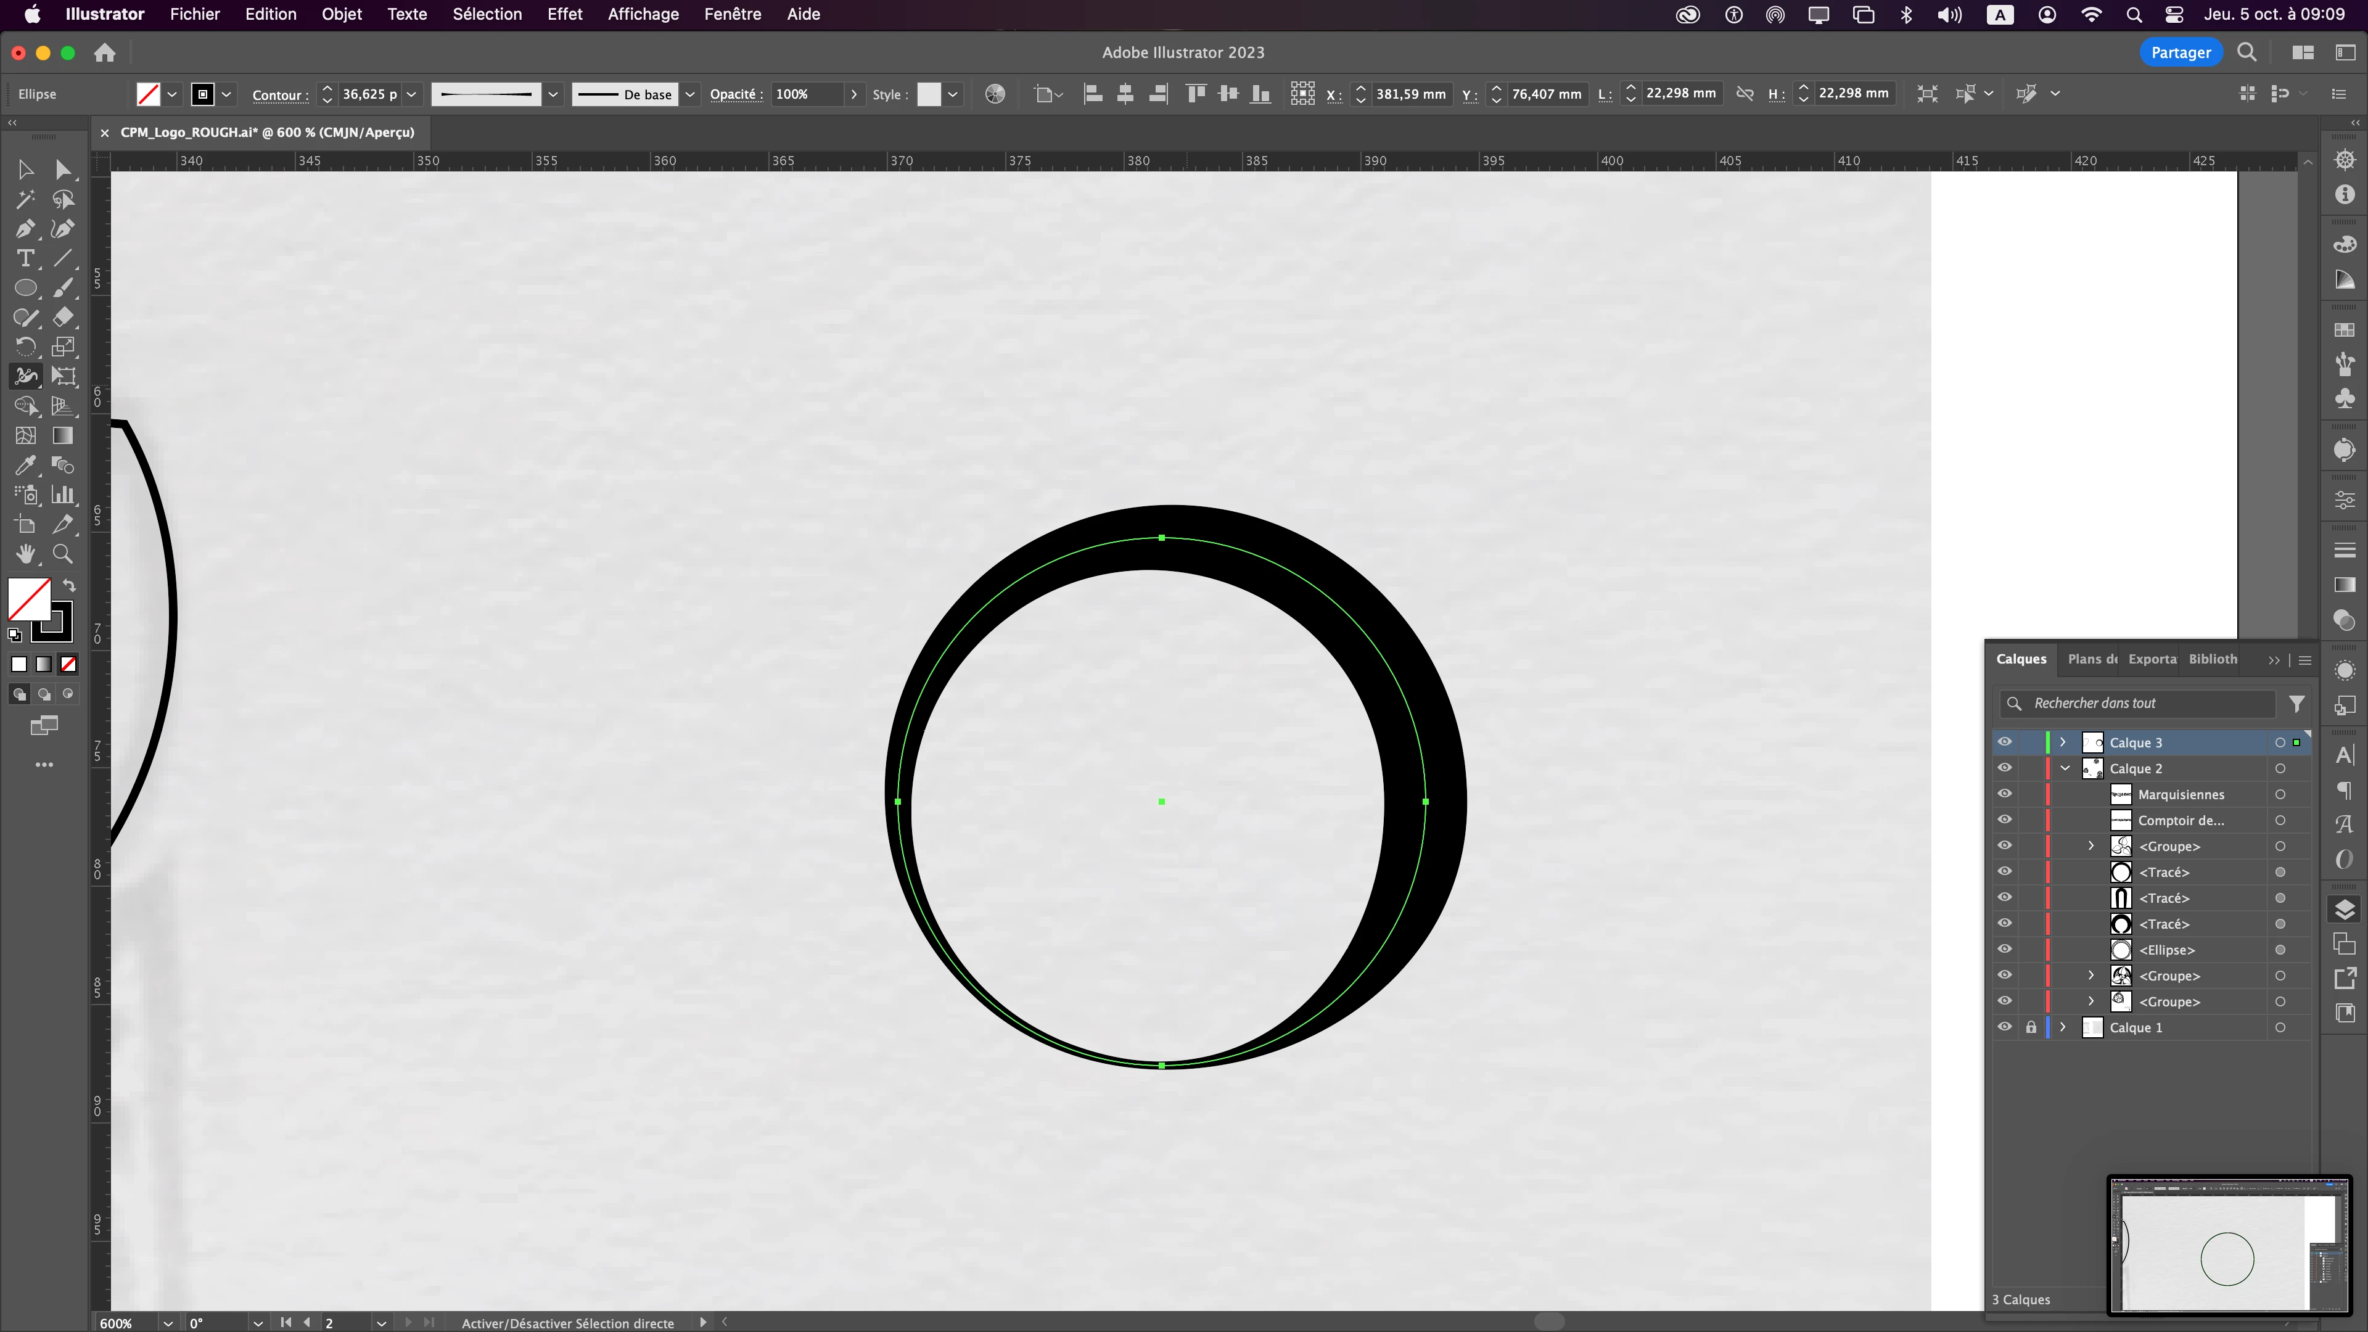This screenshot has width=2368, height=1332.
Task: Select the Direct Selection tool
Action: 62,169
